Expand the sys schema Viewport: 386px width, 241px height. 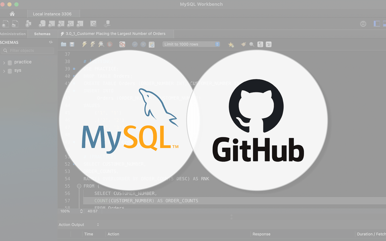click(4, 71)
